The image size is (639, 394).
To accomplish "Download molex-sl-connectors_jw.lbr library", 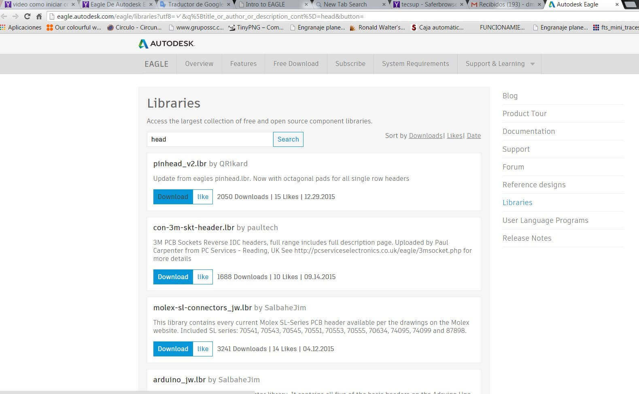I will point(173,349).
